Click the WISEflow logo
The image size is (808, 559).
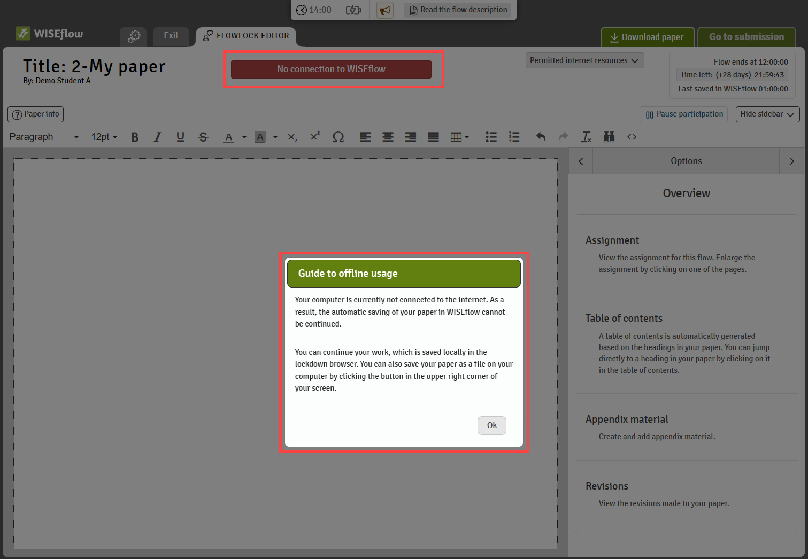click(x=50, y=34)
